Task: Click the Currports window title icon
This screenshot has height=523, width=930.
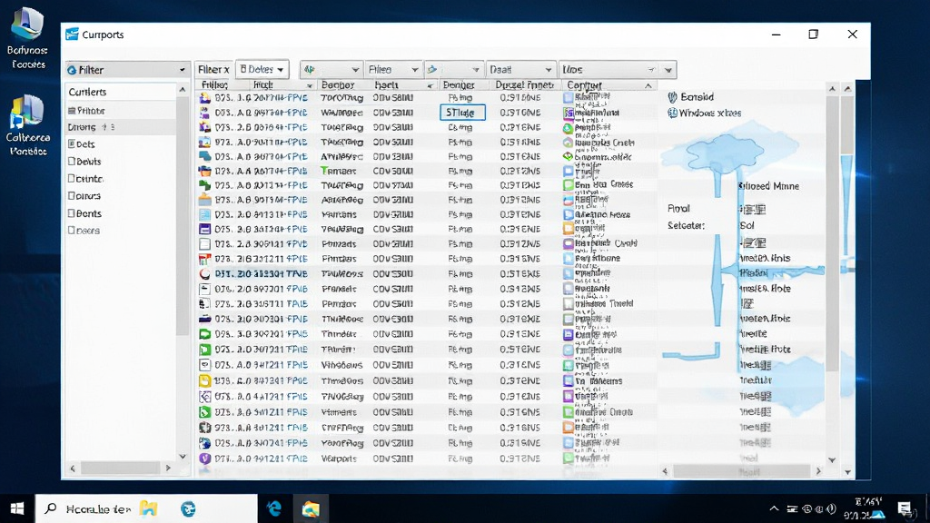Action: tap(72, 35)
